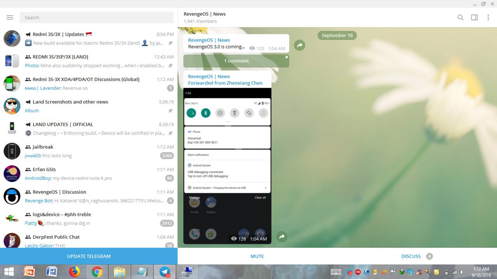Screen dimensions: 497x279
Task: Click unread badge 4 on RevengeOS Discussion
Action: [x=170, y=201]
